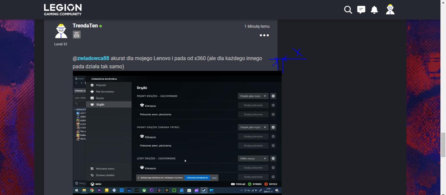Viewport: 446px width, 195px height.
Task: Open Steam from the taskbar
Action: (203, 190)
